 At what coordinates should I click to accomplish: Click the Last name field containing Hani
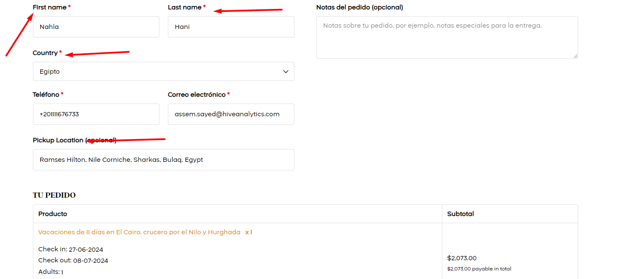point(231,27)
